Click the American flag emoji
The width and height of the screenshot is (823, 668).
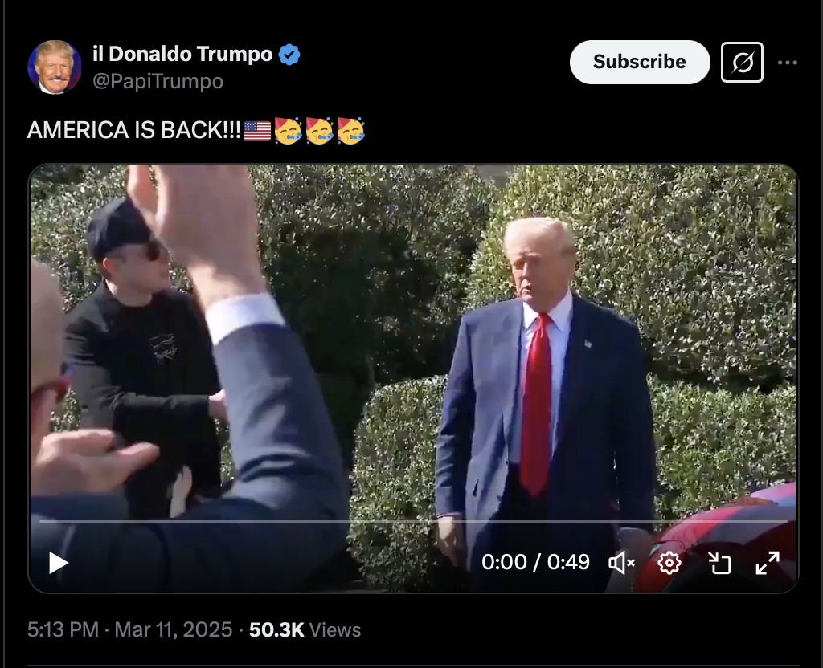click(257, 131)
